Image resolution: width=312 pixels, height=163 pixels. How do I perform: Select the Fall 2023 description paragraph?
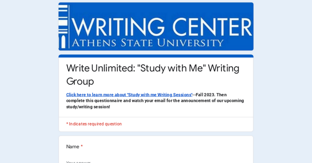pyautogui.click(x=155, y=101)
